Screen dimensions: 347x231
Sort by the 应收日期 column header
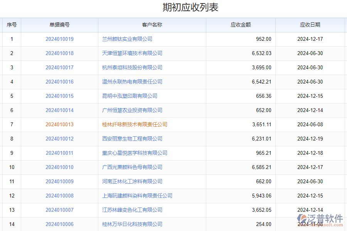click(311, 25)
